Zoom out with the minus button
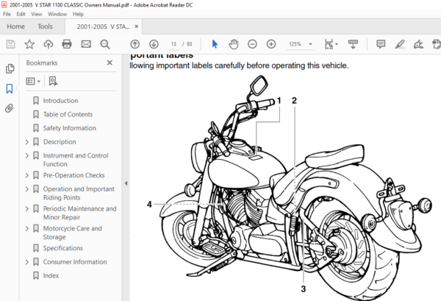Image resolution: width=441 pixels, height=301 pixels. pos(252,44)
